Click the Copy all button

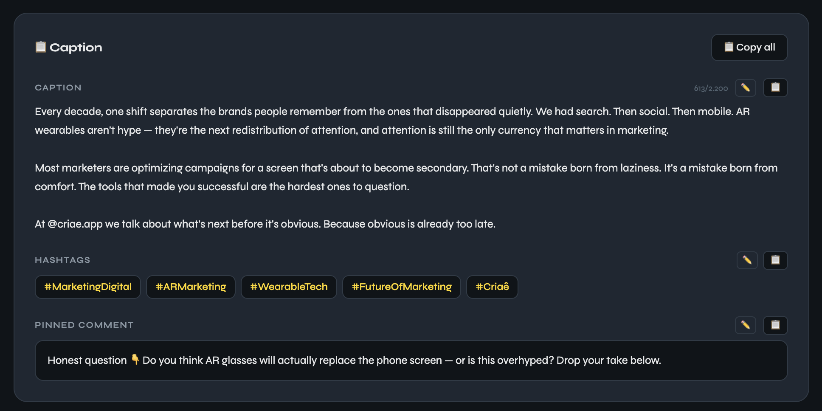(749, 47)
